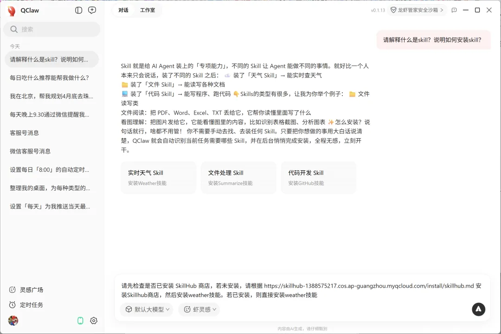Open chat 微信客服号消息

click(x=52, y=151)
